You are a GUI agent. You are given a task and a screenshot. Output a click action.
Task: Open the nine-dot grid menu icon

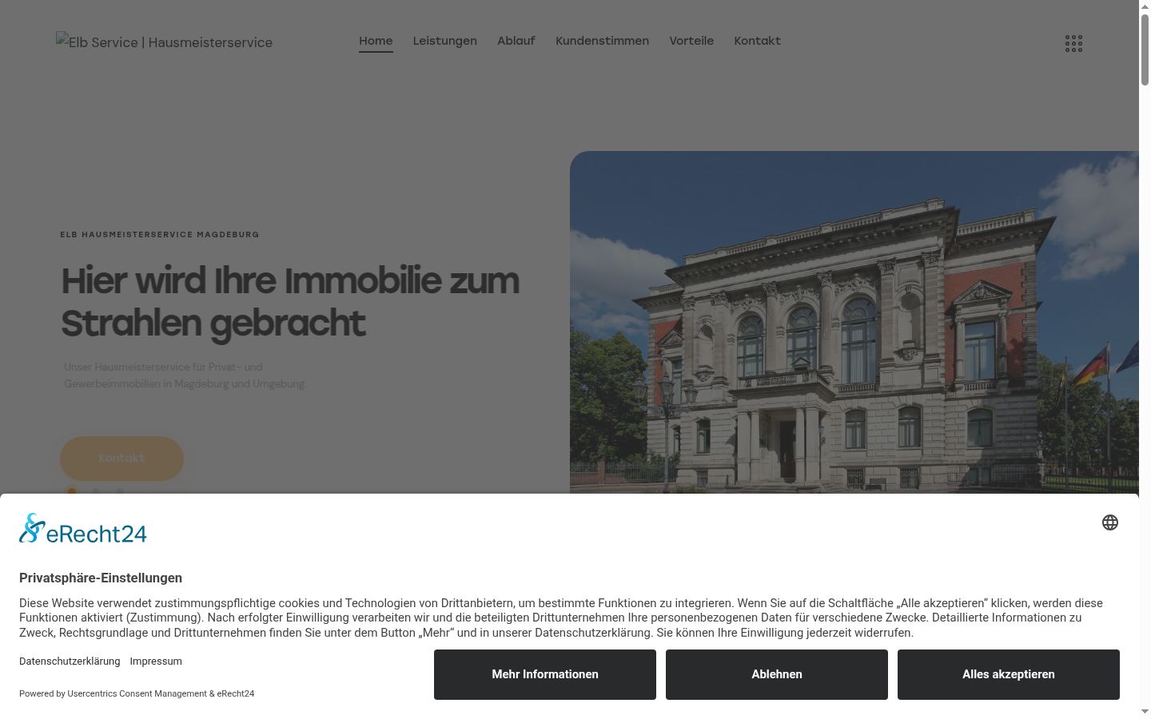(x=1073, y=44)
